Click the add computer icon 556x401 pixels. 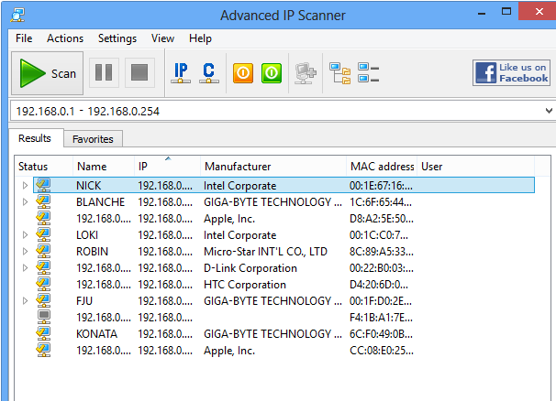pyautogui.click(x=306, y=73)
